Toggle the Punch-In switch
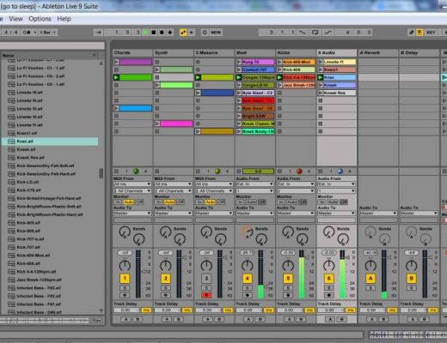This screenshot has width=447, height=343. tap(303, 33)
